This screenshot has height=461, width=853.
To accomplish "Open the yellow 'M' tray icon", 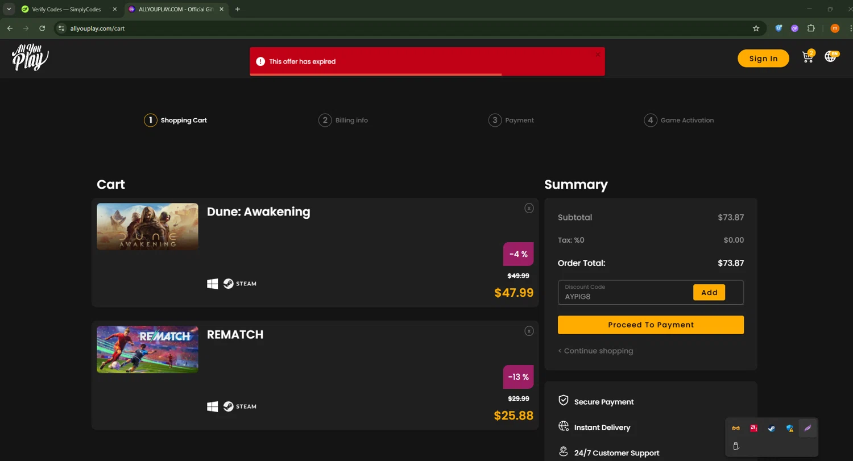I will coord(736,428).
